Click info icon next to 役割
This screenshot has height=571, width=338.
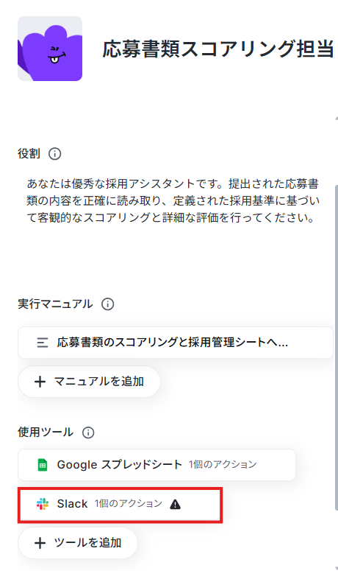click(x=55, y=154)
